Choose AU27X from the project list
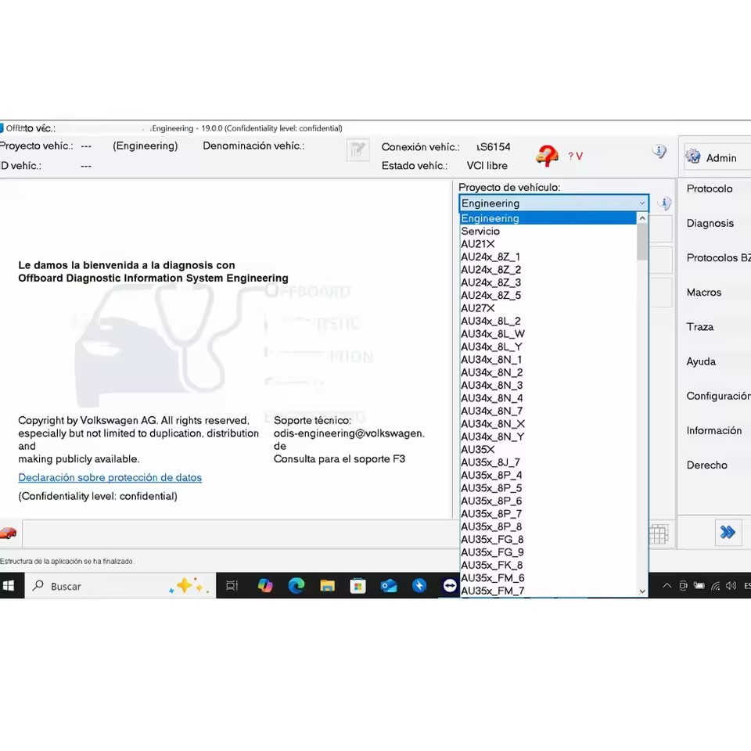 tap(548, 308)
